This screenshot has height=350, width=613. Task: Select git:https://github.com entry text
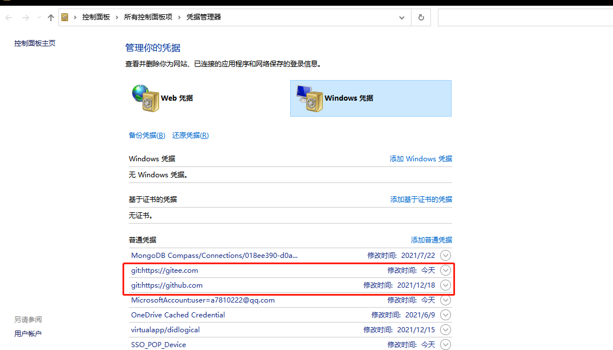tap(167, 285)
